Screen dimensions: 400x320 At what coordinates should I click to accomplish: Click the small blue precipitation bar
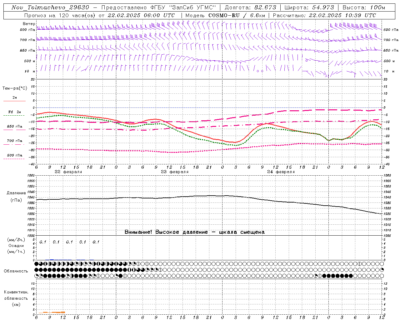pyautogui.click(x=52, y=260)
